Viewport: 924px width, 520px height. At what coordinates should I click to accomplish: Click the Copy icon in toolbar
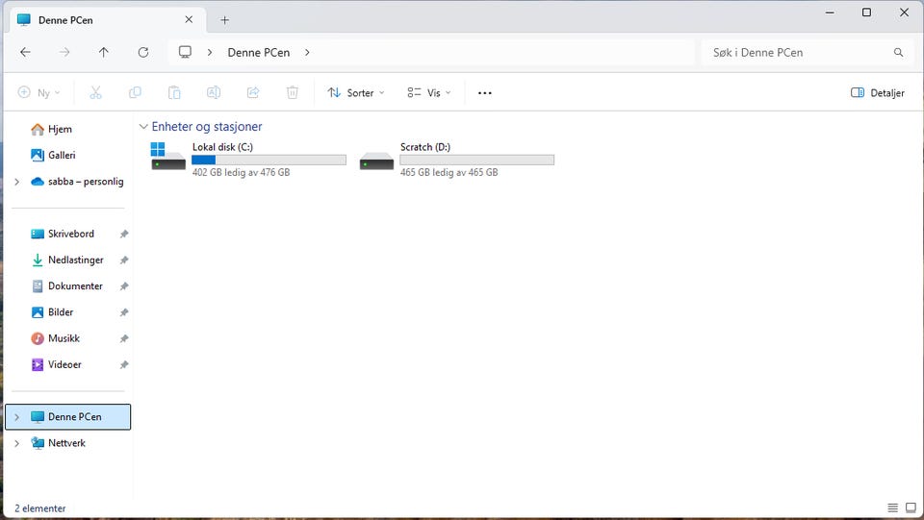click(x=135, y=92)
